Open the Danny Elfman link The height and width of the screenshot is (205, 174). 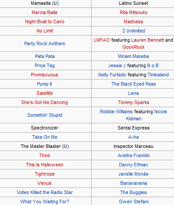tap(133, 165)
